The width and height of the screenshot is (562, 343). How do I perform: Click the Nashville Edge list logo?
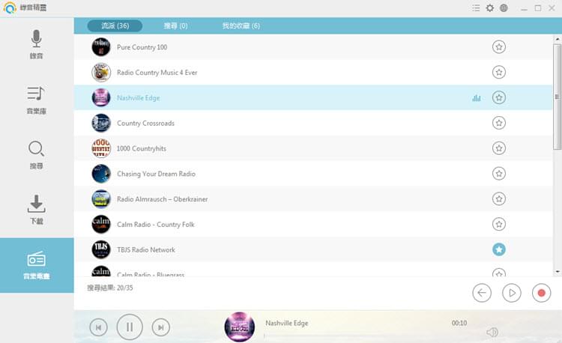click(x=101, y=98)
